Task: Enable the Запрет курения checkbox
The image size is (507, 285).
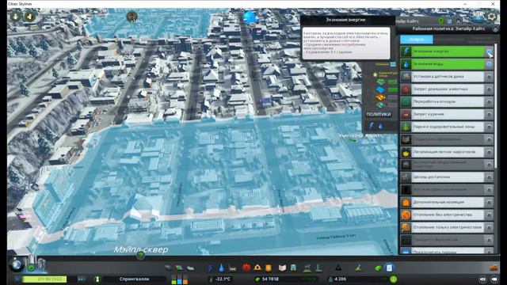Action: tap(489, 114)
